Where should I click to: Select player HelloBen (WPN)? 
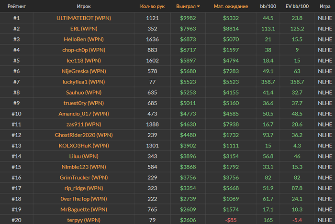pyautogui.click(x=84, y=40)
